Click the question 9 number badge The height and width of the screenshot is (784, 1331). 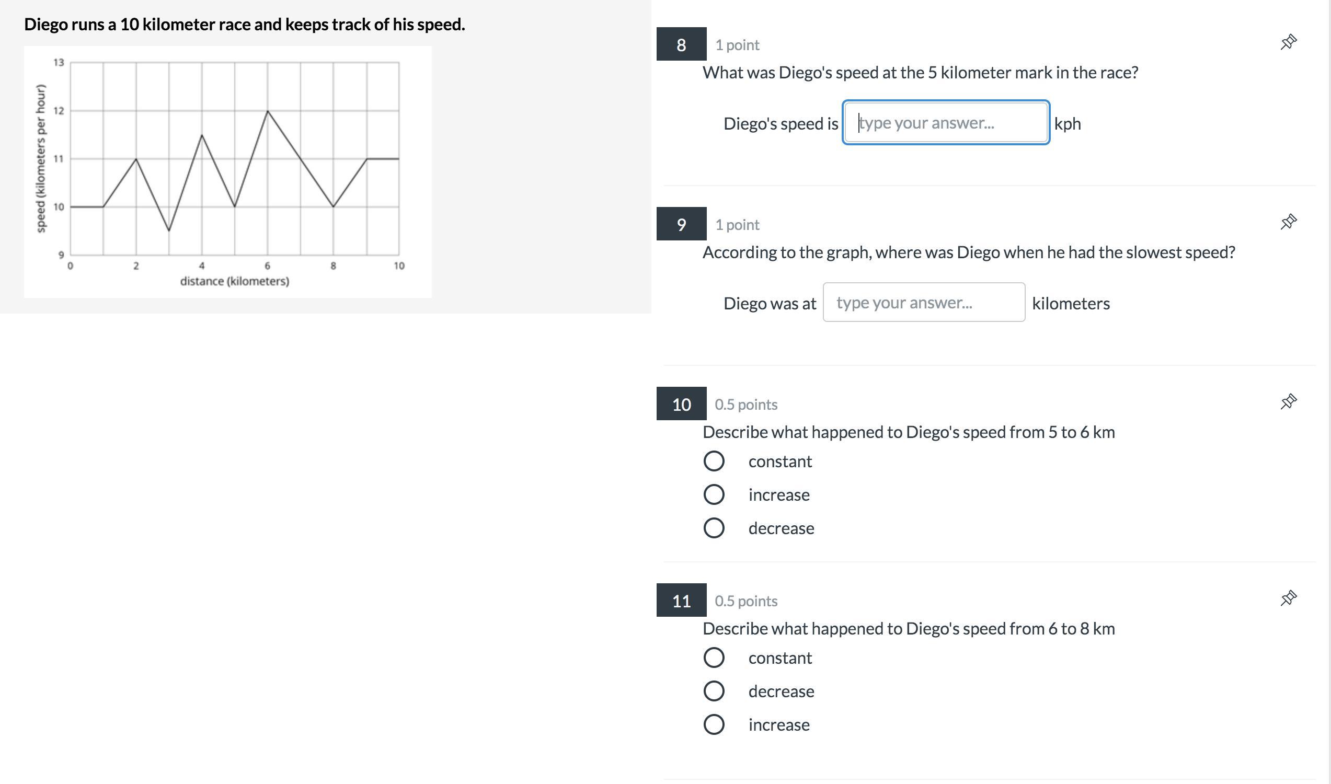point(681,224)
